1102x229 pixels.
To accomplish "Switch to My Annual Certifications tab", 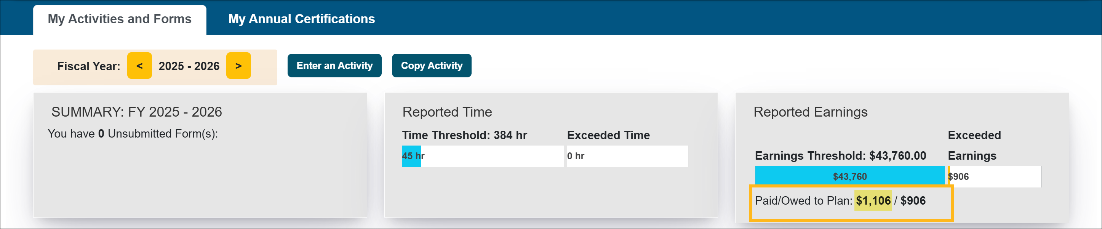I will [301, 19].
